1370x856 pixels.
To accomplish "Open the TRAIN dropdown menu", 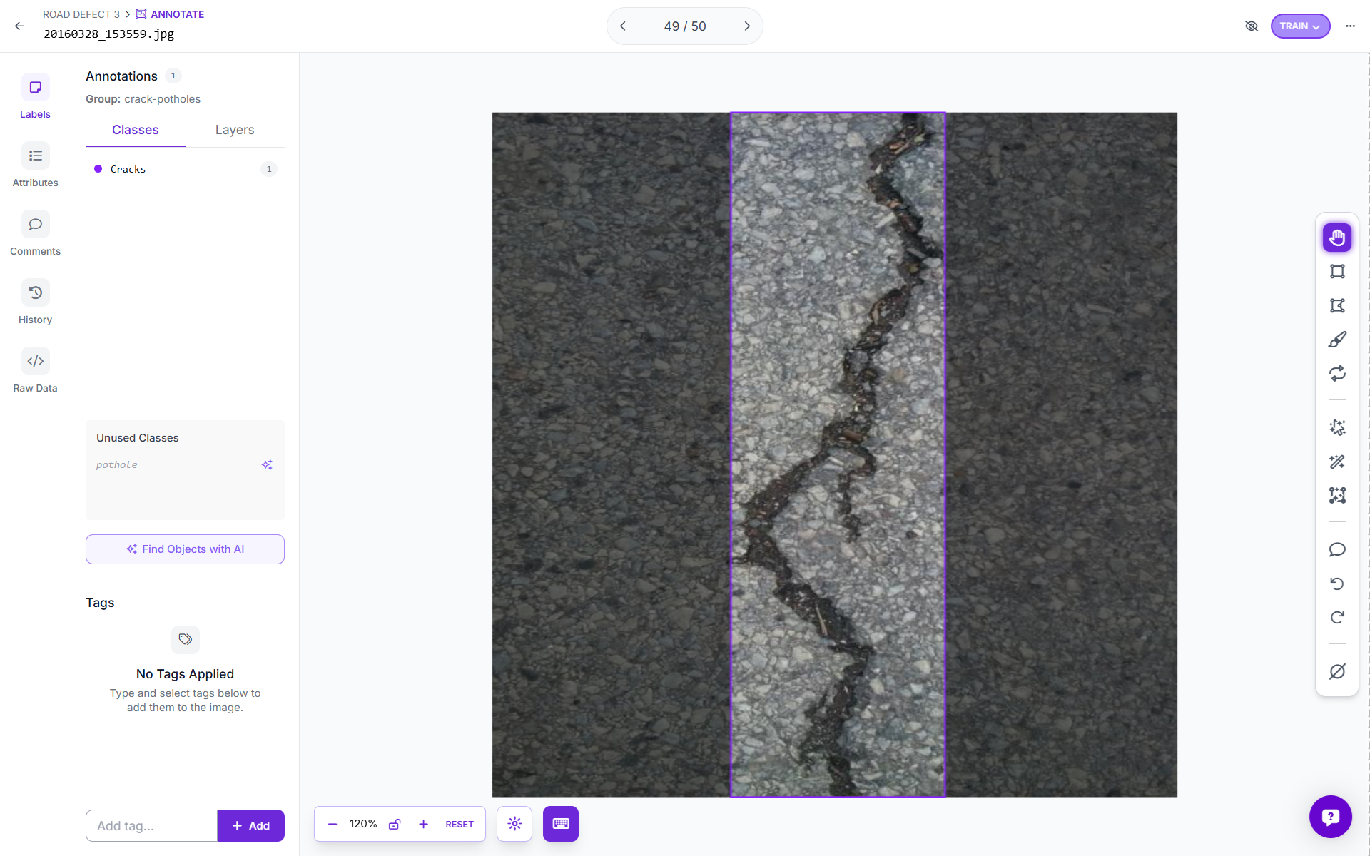I will pyautogui.click(x=1299, y=26).
